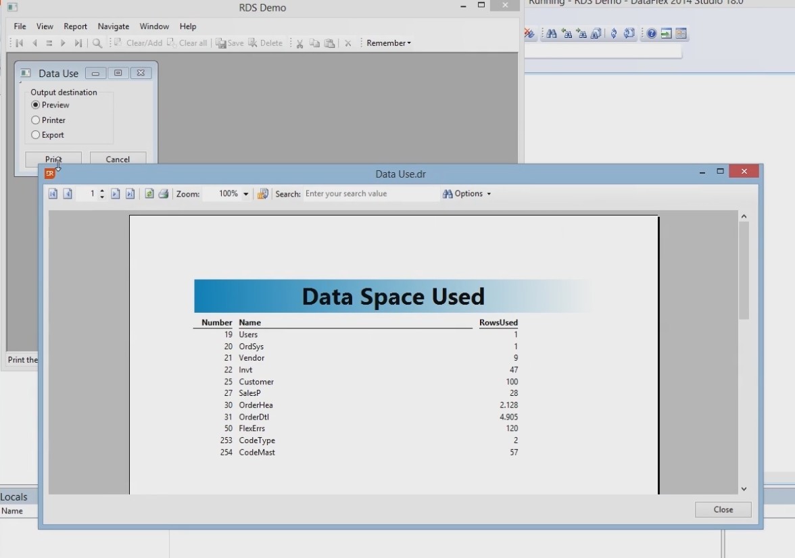The height and width of the screenshot is (558, 795).
Task: Click the Find in Files stacked-pages binoculars icon
Action: 596,34
